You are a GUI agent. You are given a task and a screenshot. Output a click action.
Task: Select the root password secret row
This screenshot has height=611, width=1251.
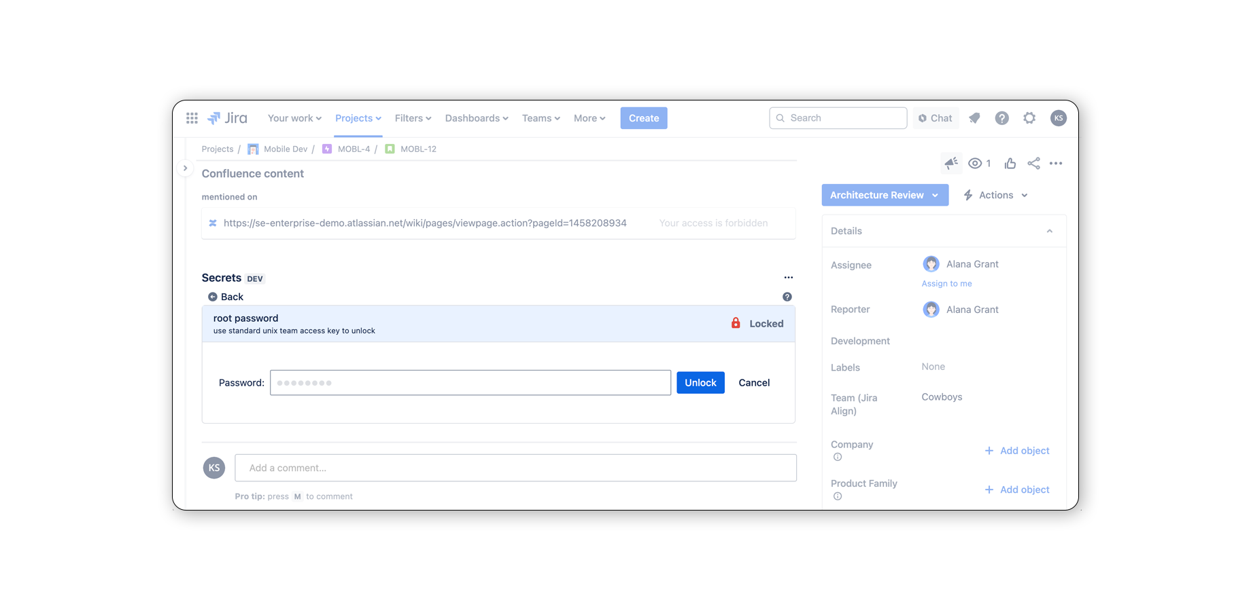[x=498, y=324]
